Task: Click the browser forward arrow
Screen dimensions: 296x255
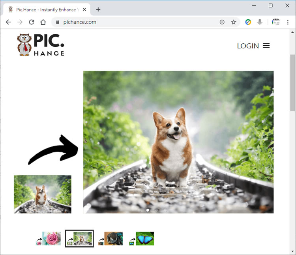Action: coord(20,22)
